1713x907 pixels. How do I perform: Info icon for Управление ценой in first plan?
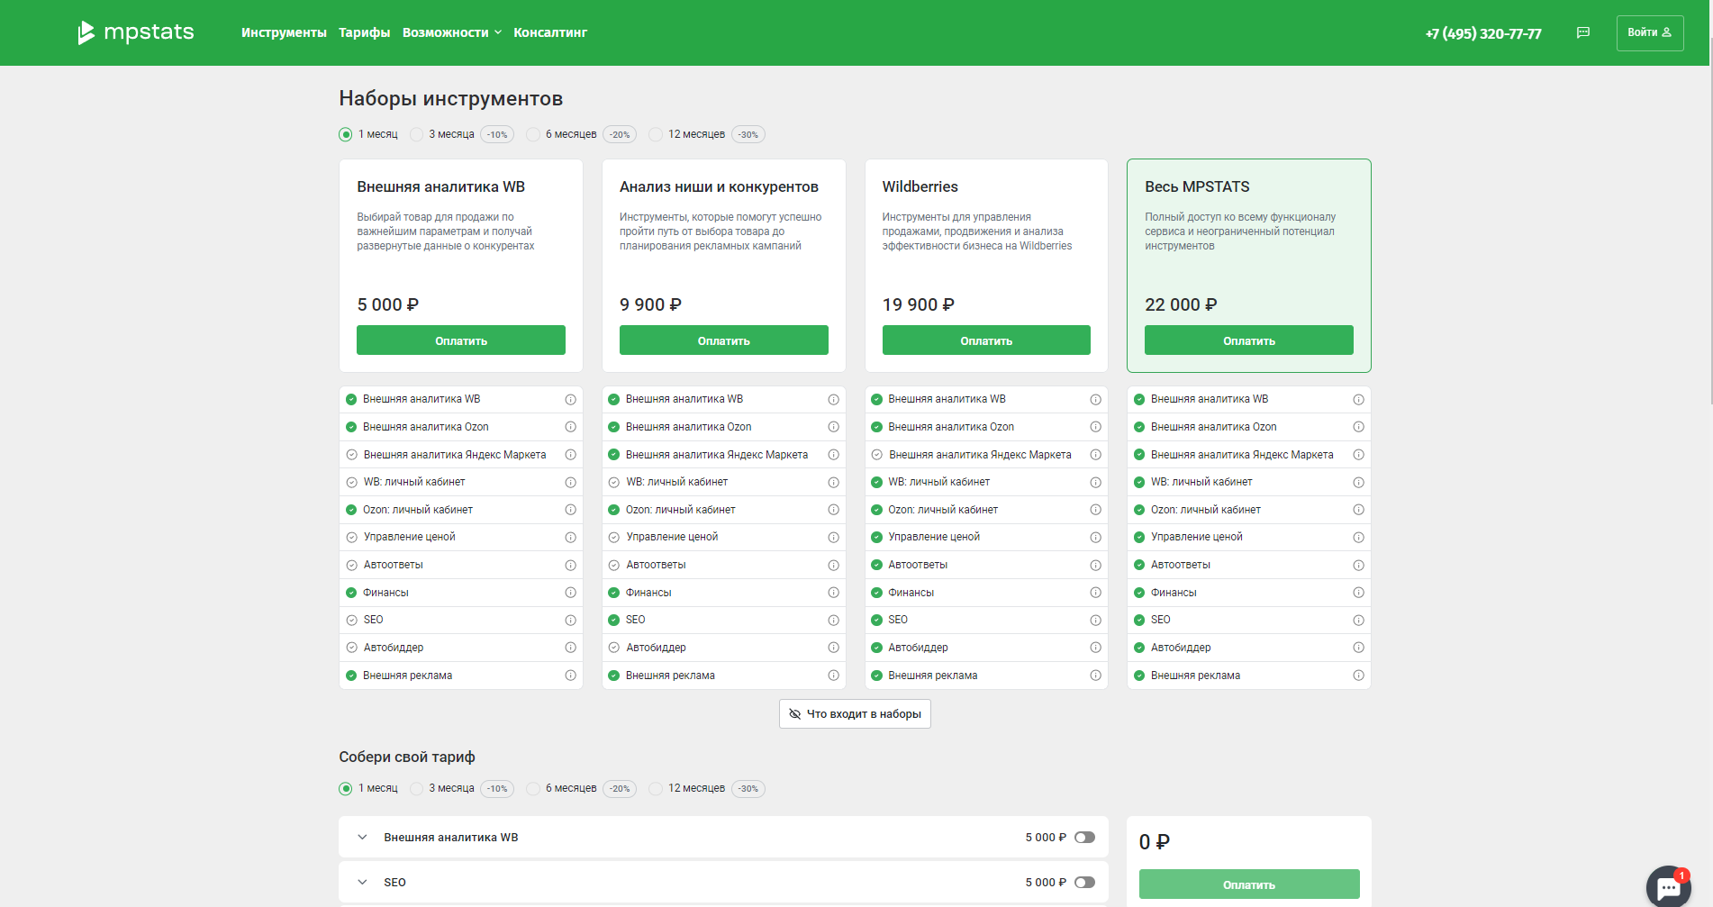point(570,538)
